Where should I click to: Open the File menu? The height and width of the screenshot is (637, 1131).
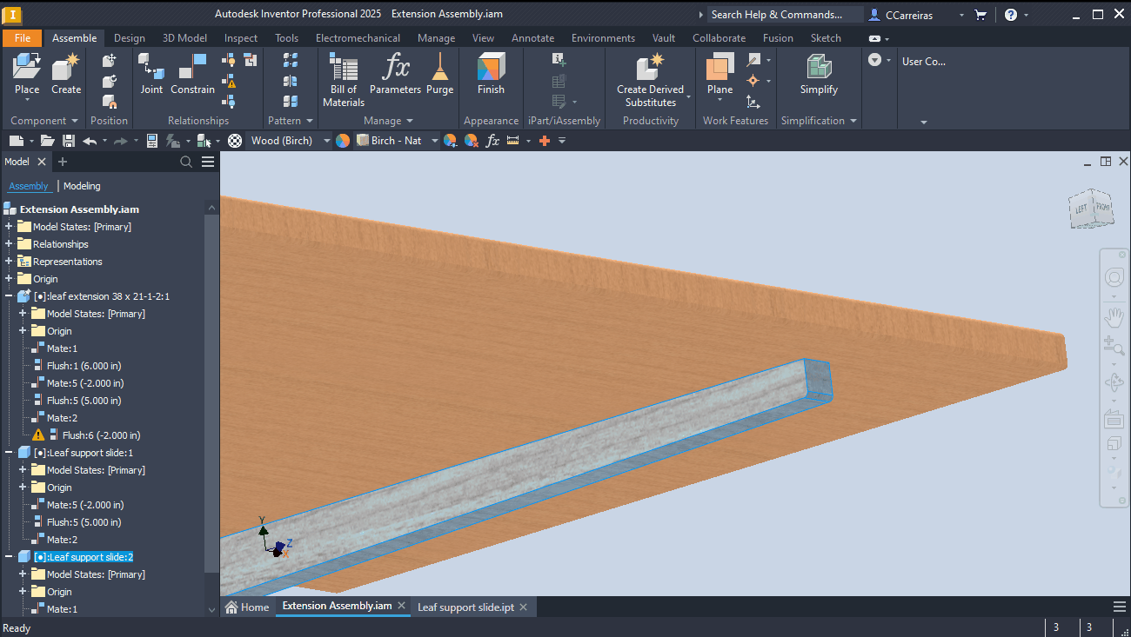point(23,38)
